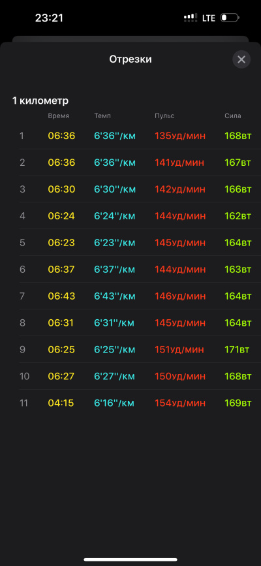Tap the Отрезки sheet title
This screenshot has width=261, height=566.
[x=130, y=59]
